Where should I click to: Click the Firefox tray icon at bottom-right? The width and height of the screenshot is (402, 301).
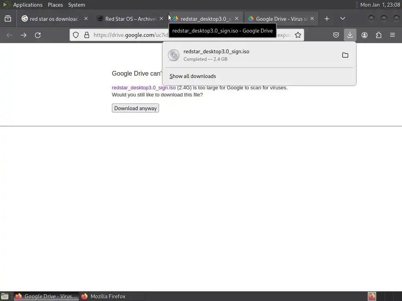tap(372, 296)
